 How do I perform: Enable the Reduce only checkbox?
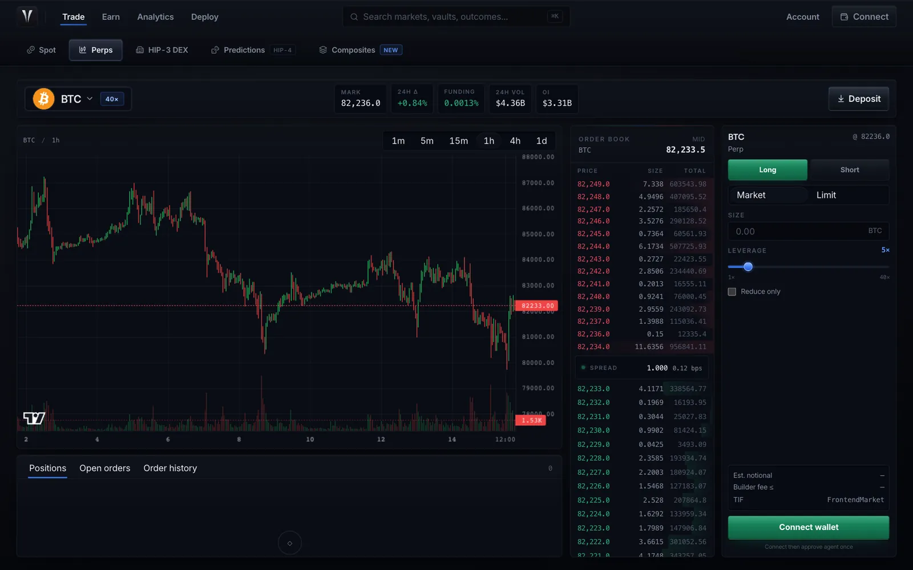(x=732, y=292)
